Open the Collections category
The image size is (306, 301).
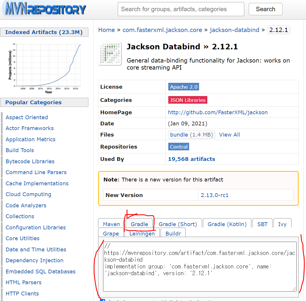20,216
